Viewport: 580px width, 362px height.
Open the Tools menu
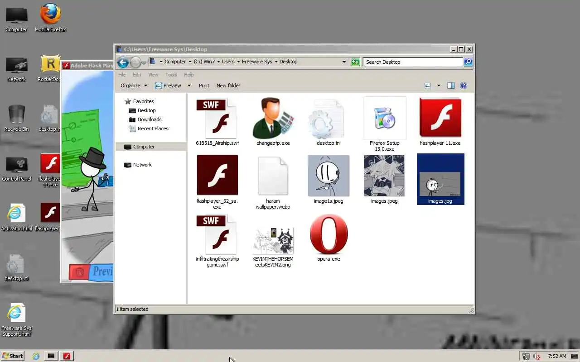pyautogui.click(x=171, y=75)
